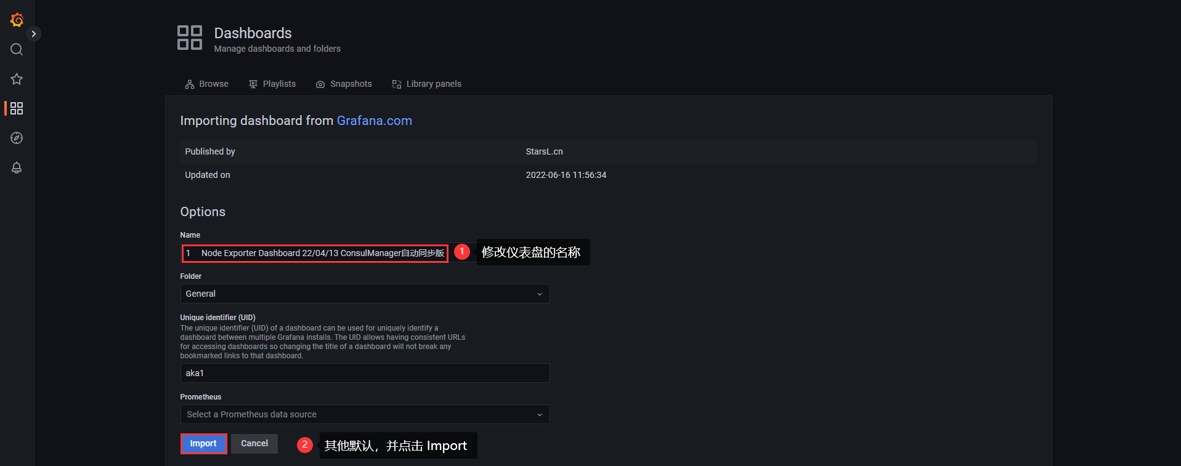The image size is (1181, 466).
Task: Open Alerting bell icon in sidebar
Action: (x=17, y=167)
